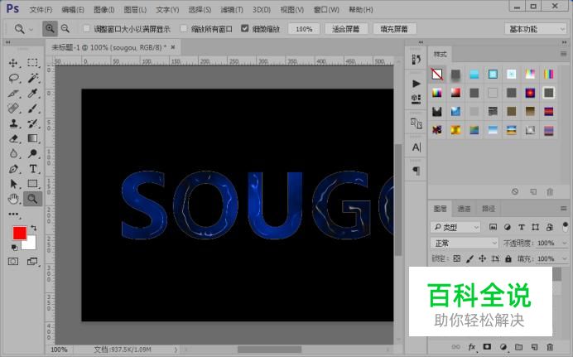Select the Rectangular Marquee tool
Viewport: 573px width, 357px height.
click(x=32, y=63)
